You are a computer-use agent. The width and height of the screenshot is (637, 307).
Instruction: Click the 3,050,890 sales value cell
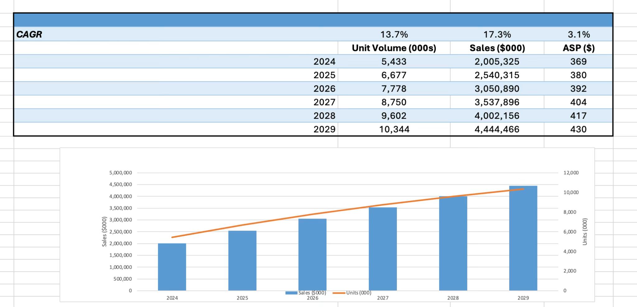click(x=497, y=89)
